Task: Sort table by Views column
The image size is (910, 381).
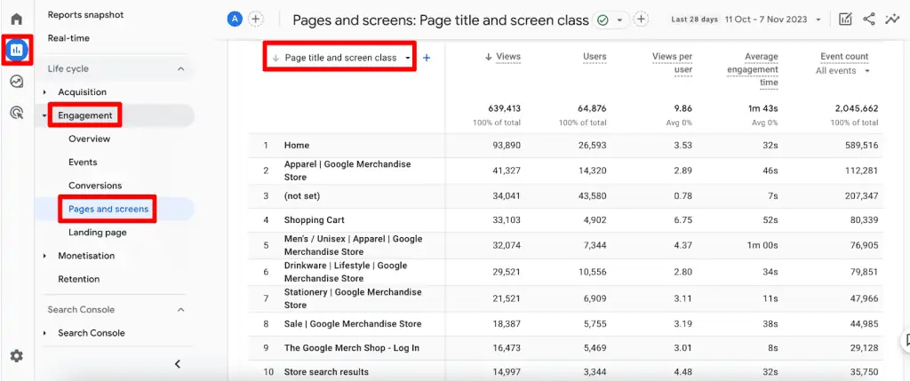Action: [x=508, y=56]
